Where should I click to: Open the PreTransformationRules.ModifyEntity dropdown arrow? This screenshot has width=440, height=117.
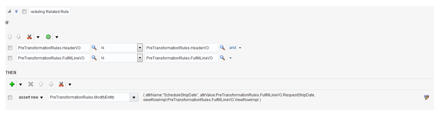click(134, 97)
